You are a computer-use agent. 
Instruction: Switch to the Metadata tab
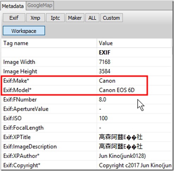point(13,6)
